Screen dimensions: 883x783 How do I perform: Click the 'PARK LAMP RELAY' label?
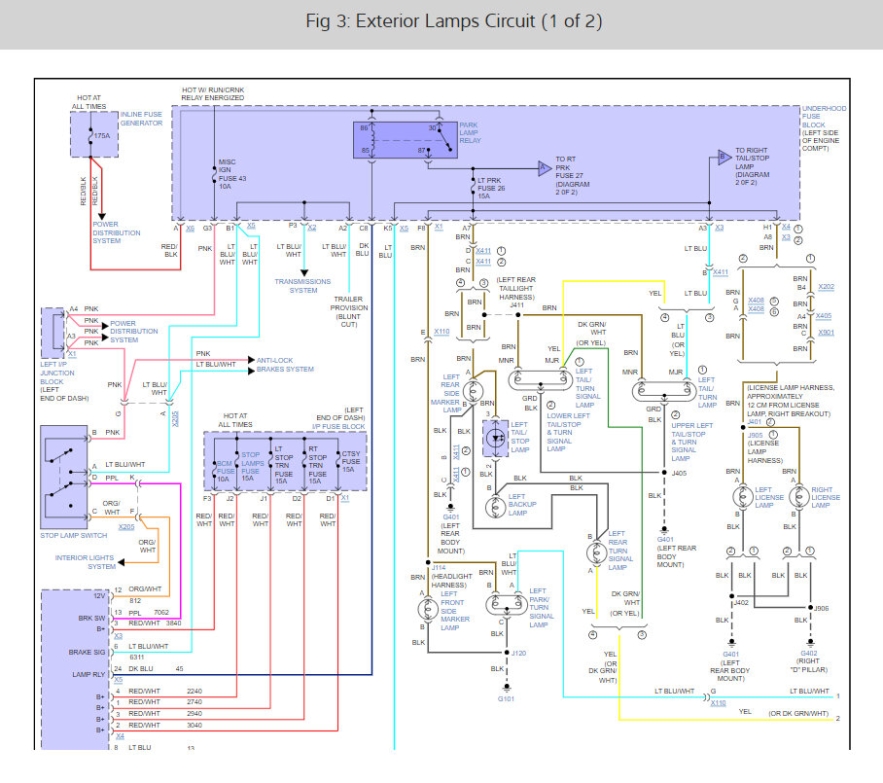pos(471,133)
